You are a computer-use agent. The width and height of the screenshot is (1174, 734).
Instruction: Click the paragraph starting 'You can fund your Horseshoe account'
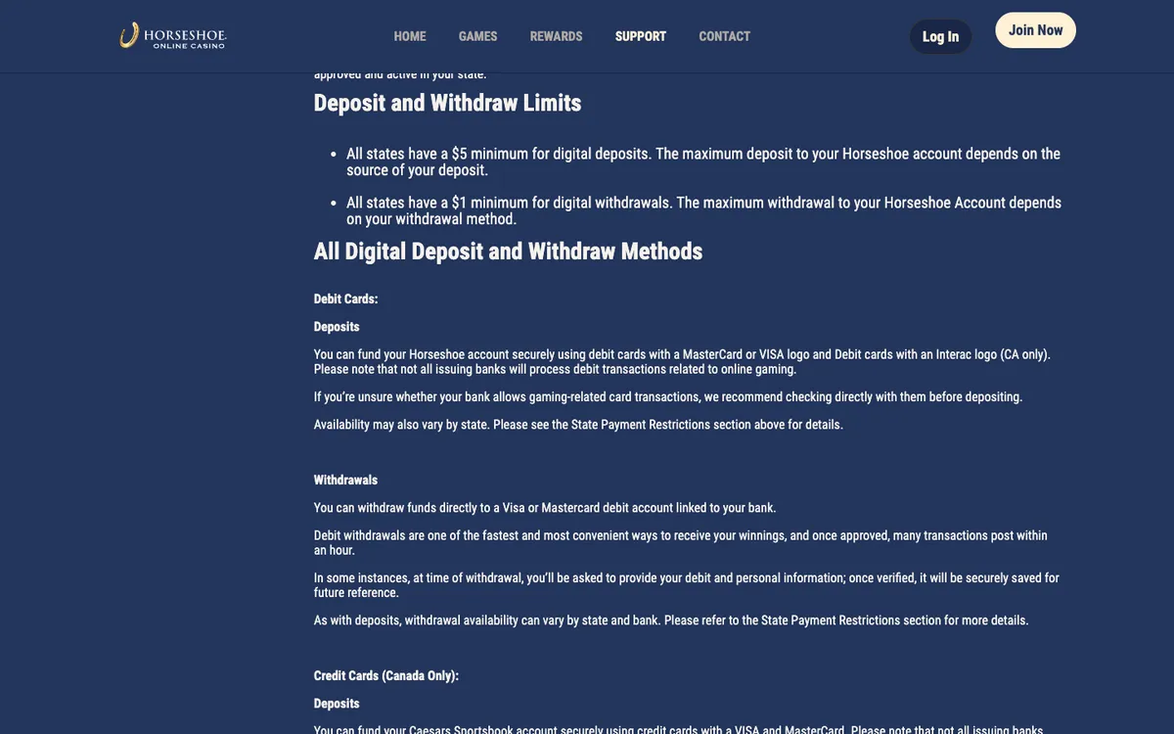[x=682, y=362]
